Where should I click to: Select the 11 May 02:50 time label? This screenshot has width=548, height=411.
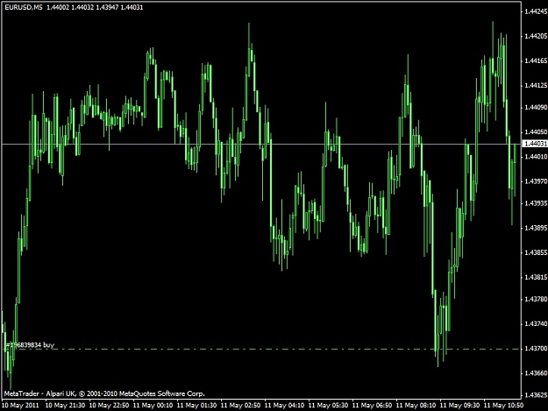240,405
